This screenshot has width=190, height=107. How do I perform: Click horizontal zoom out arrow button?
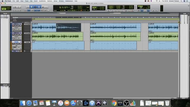click(x=14, y=7)
